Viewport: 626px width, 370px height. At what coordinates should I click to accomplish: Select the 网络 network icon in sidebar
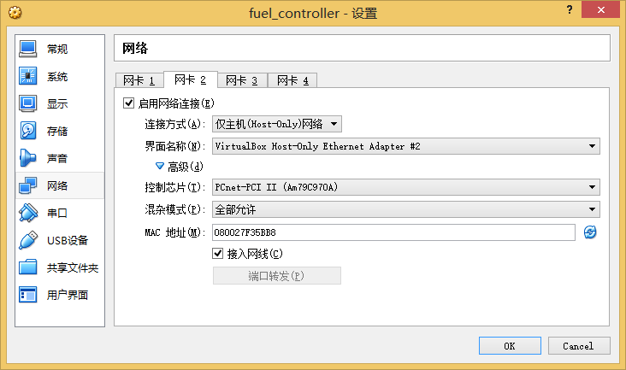point(28,185)
